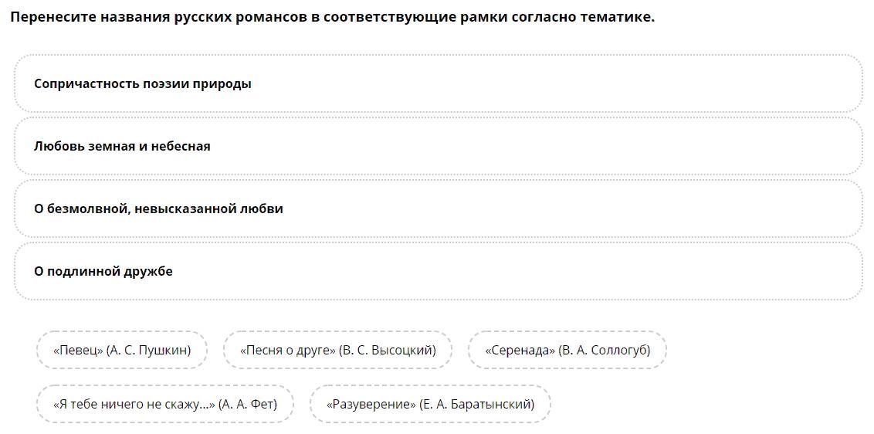This screenshot has height=434, width=874.
Task: Choose the «Разуверение» (Е. А. Баратынский) chip
Action: pos(430,404)
